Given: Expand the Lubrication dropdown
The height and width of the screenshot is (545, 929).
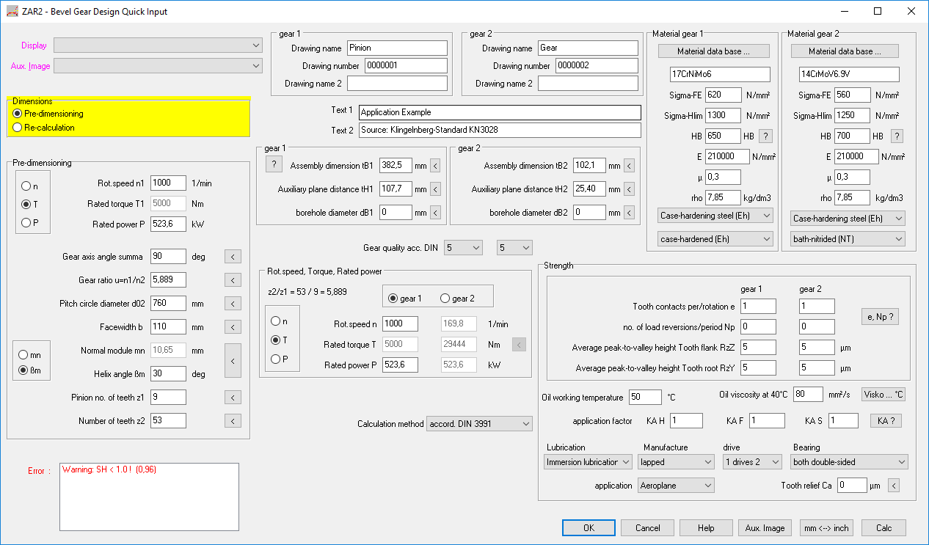Looking at the screenshot, I should tap(588, 462).
